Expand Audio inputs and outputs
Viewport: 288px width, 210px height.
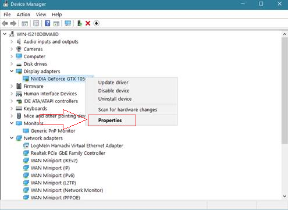[12, 41]
